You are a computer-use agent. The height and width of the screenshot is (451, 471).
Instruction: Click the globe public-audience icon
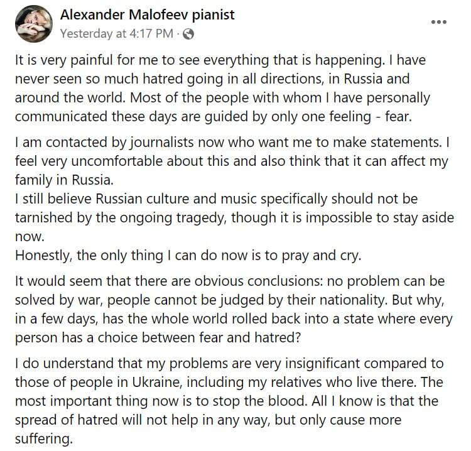pyautogui.click(x=188, y=33)
